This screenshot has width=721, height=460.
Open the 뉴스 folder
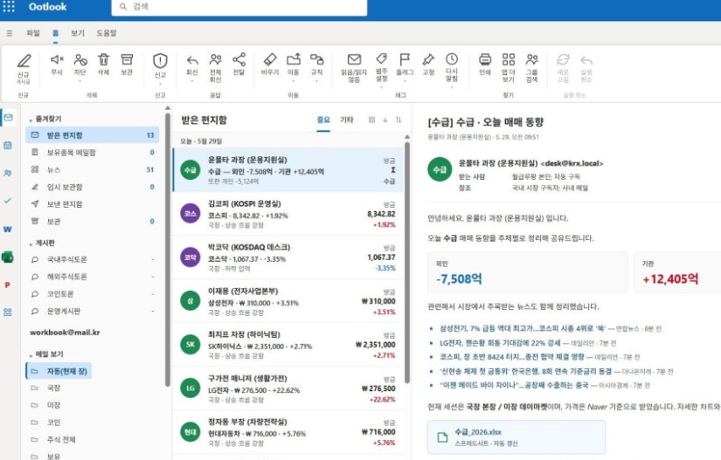tap(92, 169)
